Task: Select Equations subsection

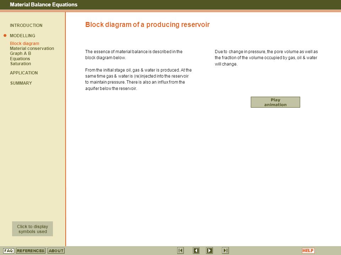Action: 20,58
